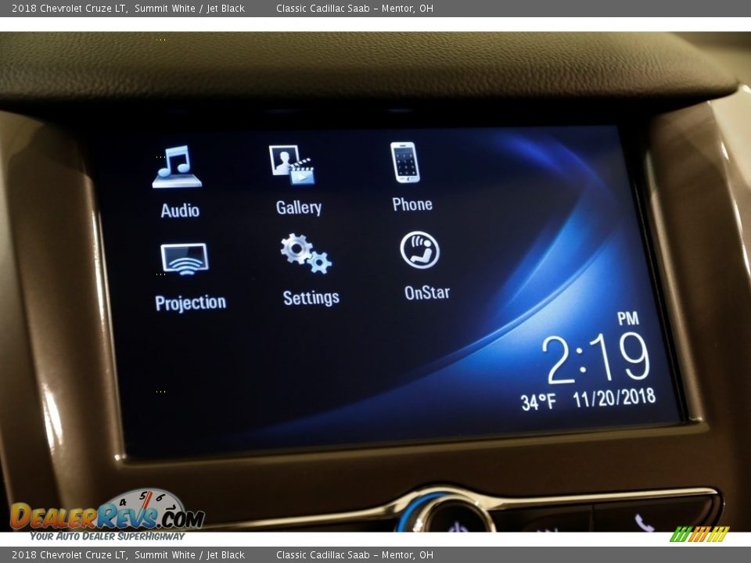Choose the Settings text label

[311, 297]
